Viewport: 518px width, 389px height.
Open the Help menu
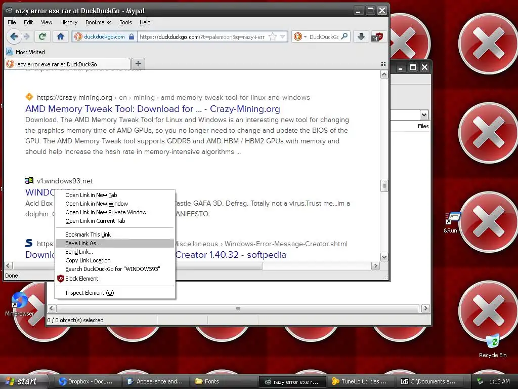tap(145, 22)
